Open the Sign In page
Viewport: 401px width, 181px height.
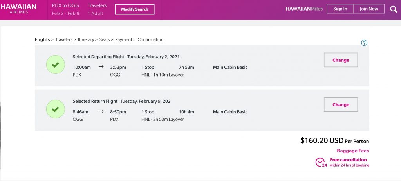coord(340,9)
